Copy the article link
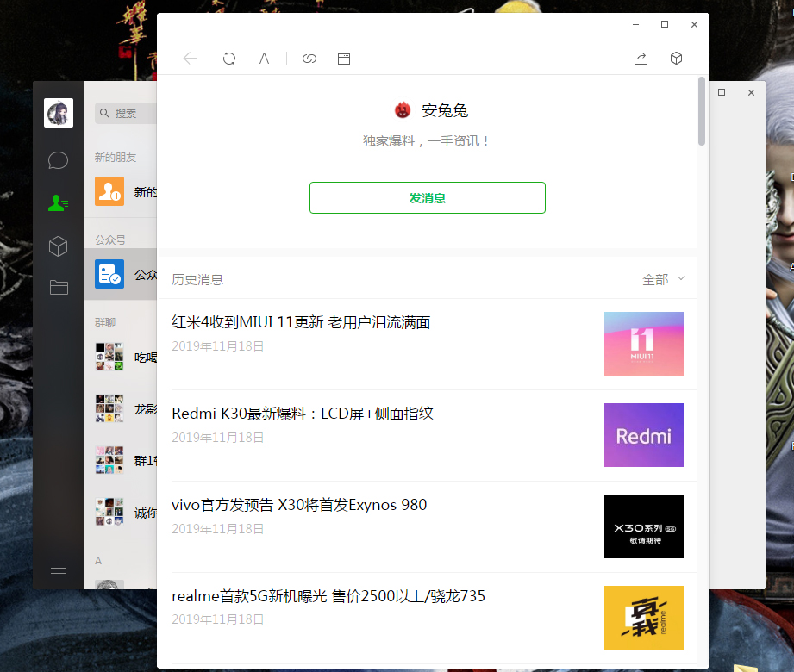 pos(309,59)
